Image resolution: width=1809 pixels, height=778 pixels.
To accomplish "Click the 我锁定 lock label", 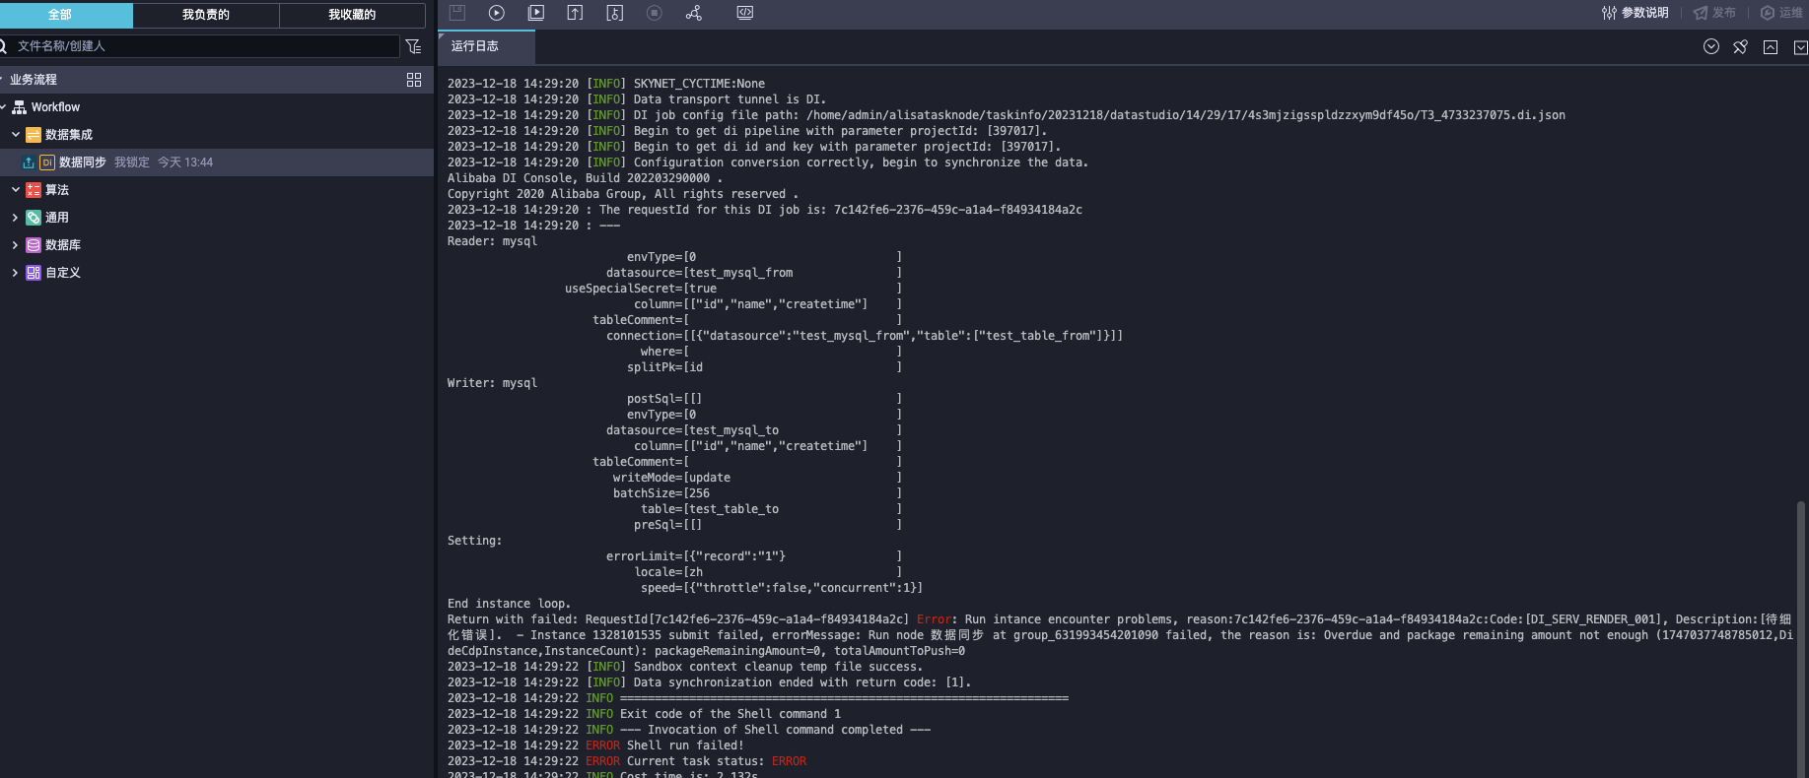I will (132, 162).
